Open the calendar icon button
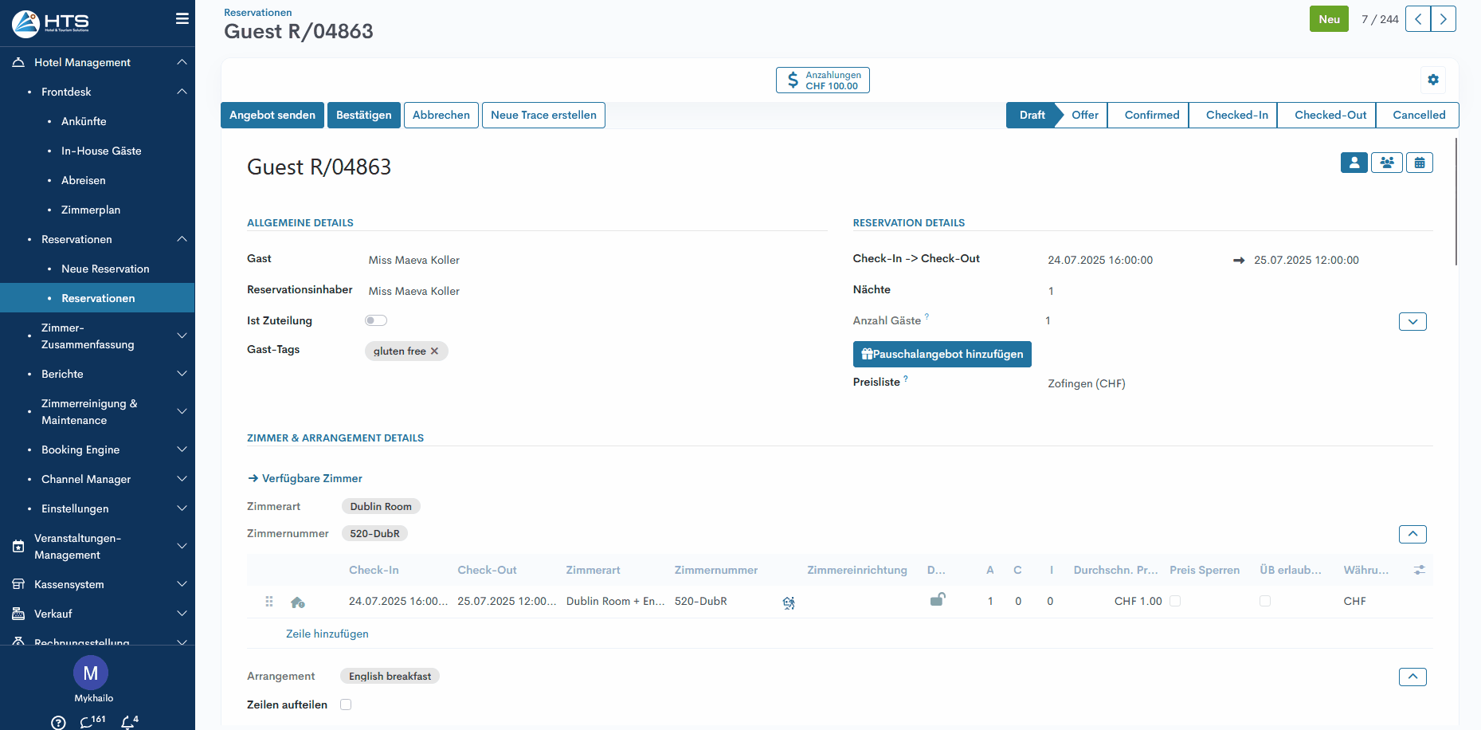The image size is (1481, 730). tap(1419, 163)
